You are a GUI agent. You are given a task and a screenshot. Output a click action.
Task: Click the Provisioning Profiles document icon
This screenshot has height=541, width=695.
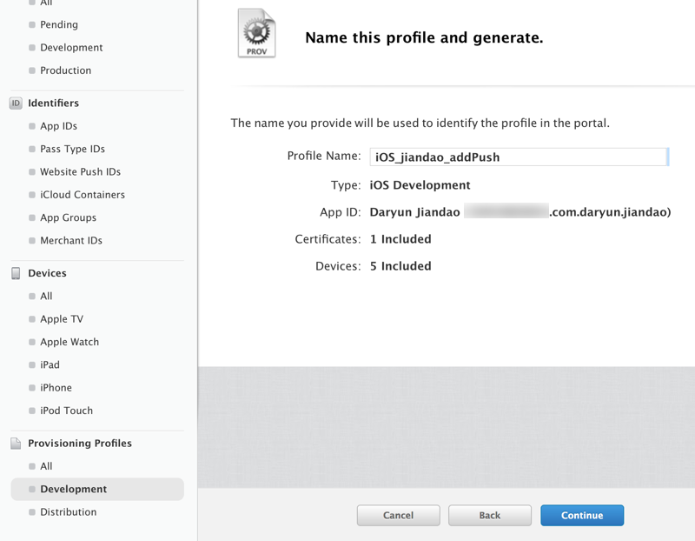click(16, 444)
